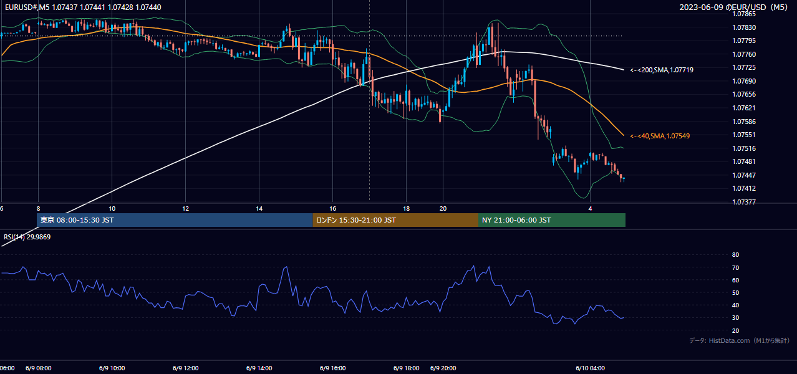Viewport: 797px width, 374px height.
Task: Click RSI scale value 40
Action: pos(735,305)
